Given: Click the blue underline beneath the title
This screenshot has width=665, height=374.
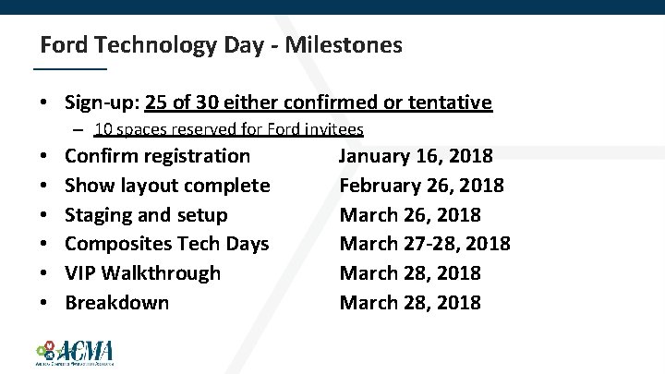Looking at the screenshot, I should (70, 68).
